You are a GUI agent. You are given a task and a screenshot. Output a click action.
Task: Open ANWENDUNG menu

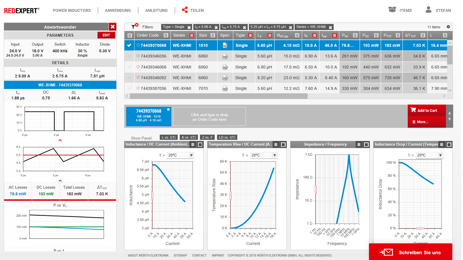[118, 10]
